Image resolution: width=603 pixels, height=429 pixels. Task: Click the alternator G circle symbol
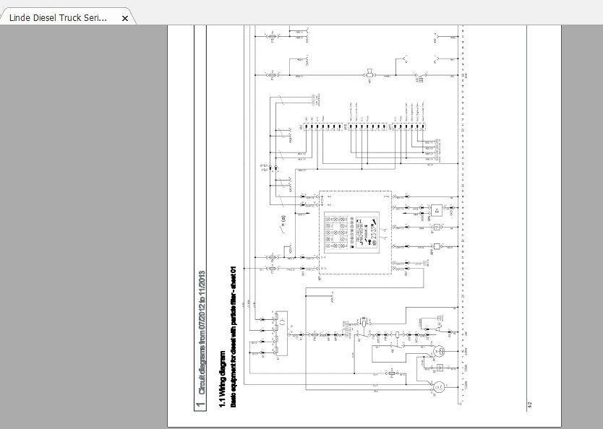[x=439, y=387]
